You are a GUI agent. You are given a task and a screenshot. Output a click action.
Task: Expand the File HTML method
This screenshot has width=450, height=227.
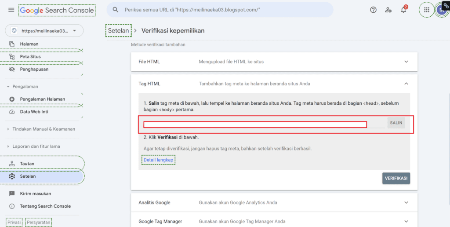(x=406, y=62)
